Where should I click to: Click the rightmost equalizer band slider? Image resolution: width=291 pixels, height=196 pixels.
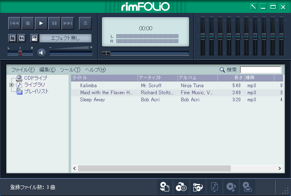pos(281,37)
